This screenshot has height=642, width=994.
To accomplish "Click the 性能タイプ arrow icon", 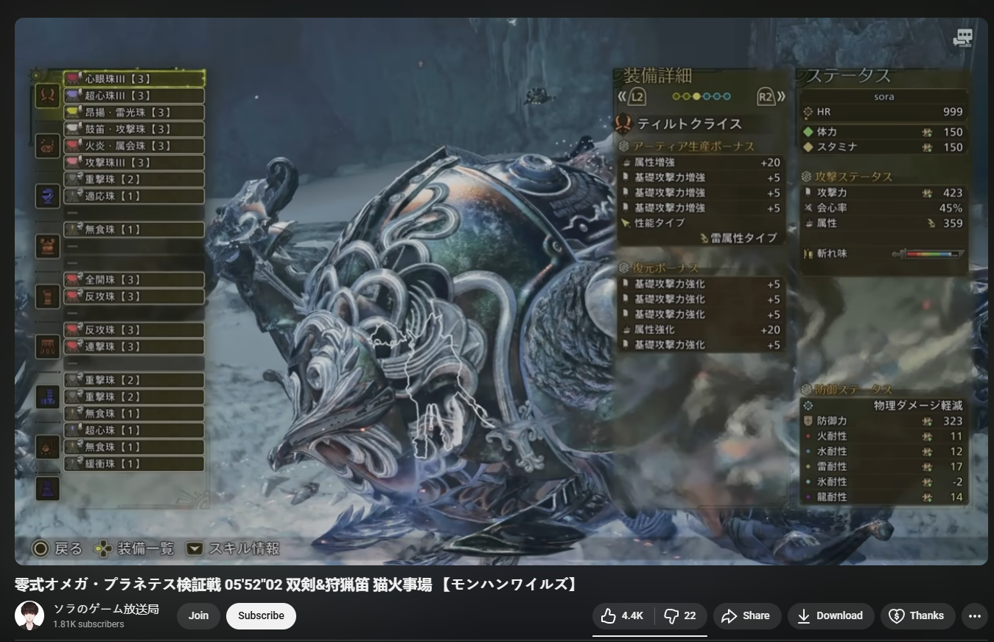I will [x=626, y=223].
